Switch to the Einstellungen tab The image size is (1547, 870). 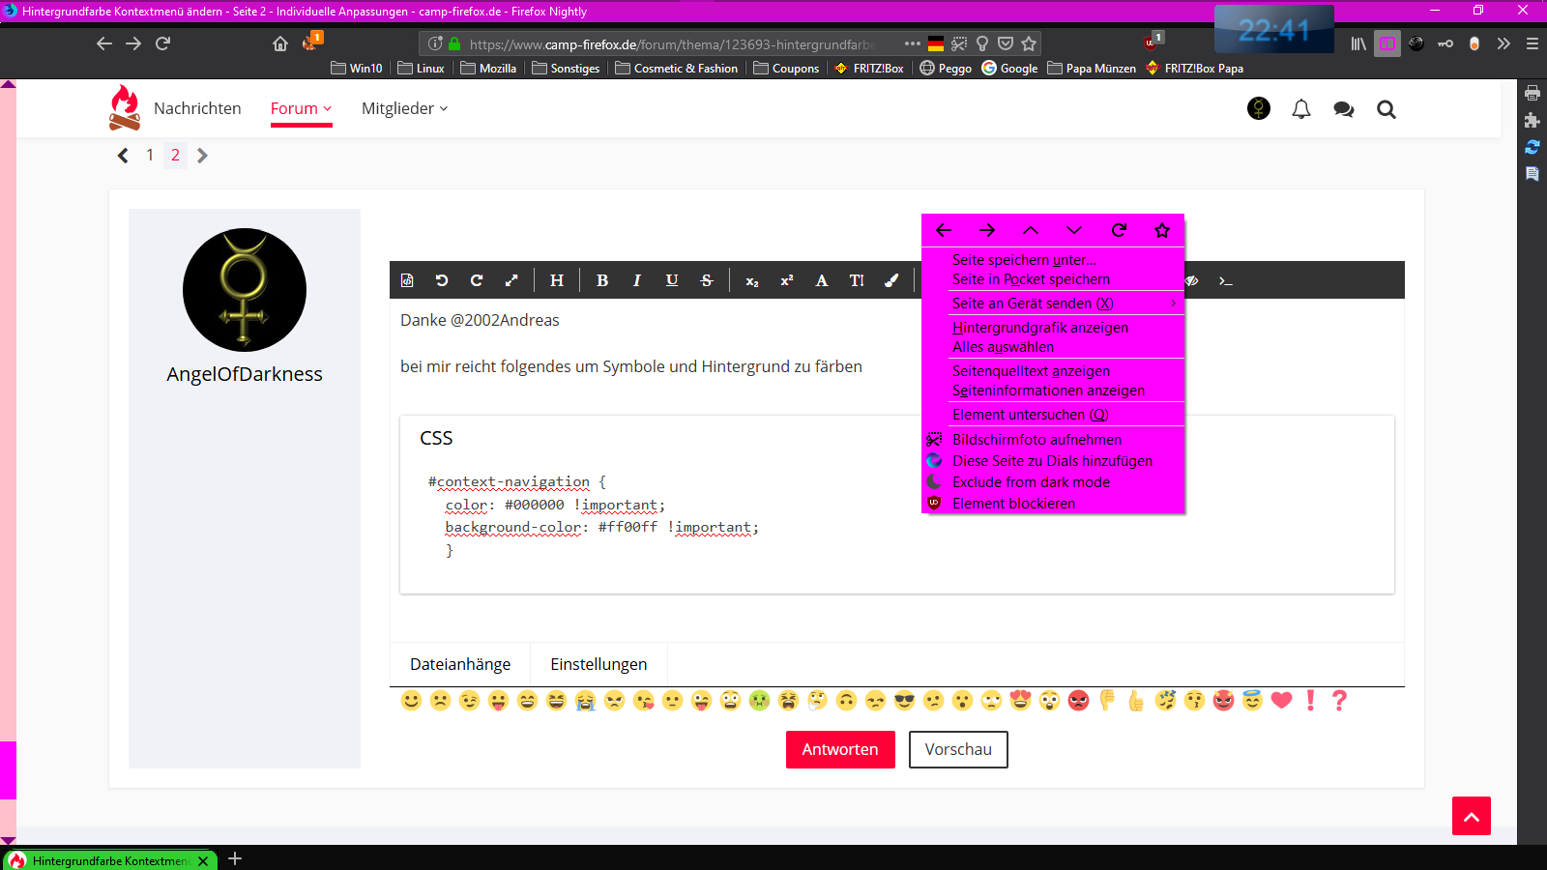(x=598, y=664)
